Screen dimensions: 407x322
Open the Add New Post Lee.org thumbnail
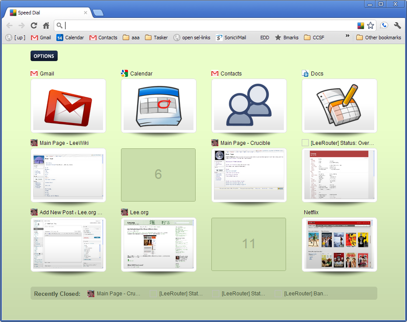(x=68, y=244)
